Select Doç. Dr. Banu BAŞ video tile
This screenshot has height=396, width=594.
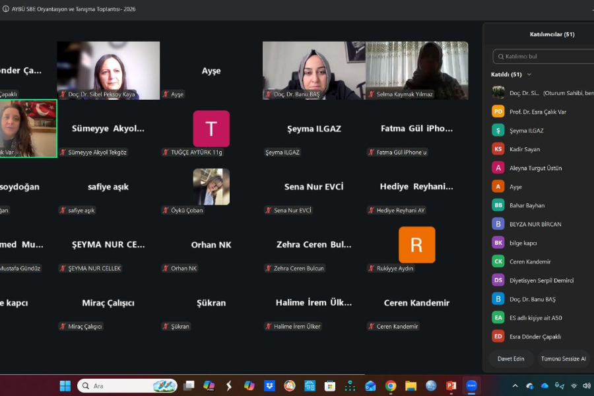314,71
